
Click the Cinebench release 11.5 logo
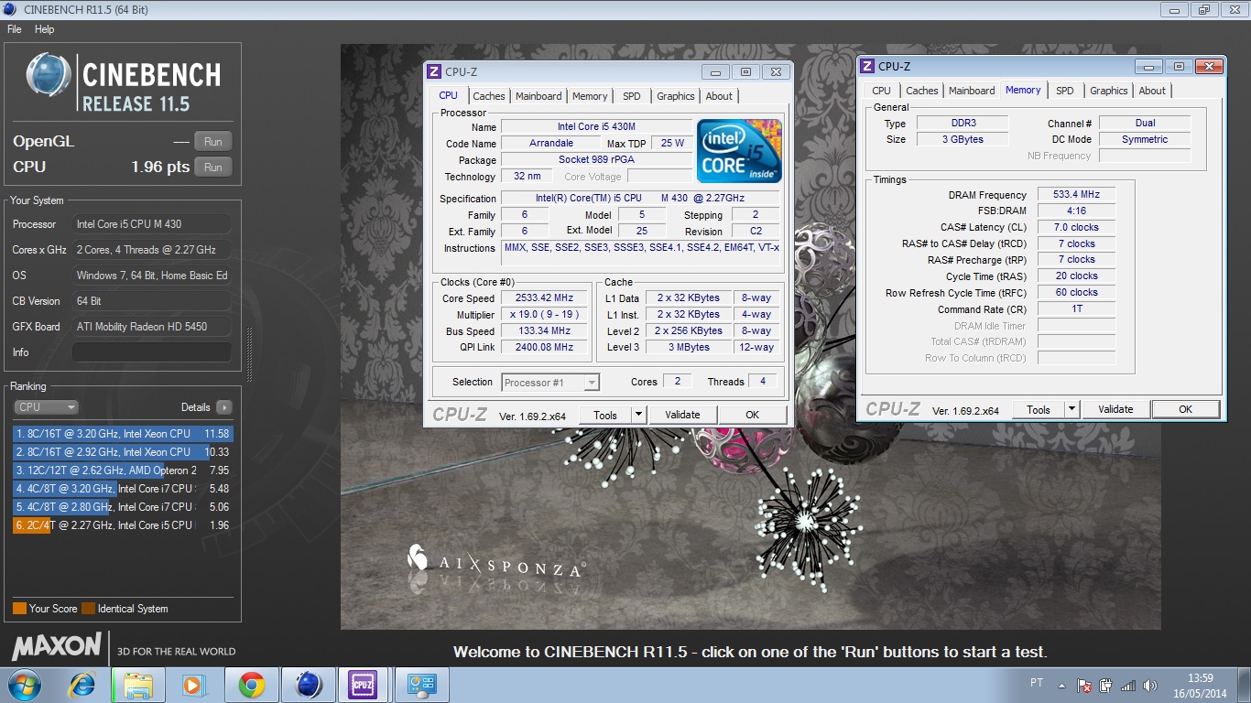click(x=124, y=82)
